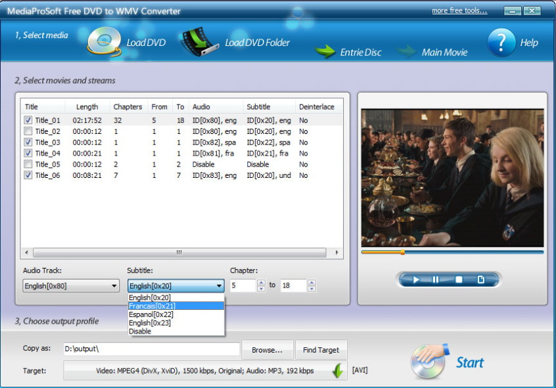
Task: Open Help via the question mark icon
Action: [501, 43]
